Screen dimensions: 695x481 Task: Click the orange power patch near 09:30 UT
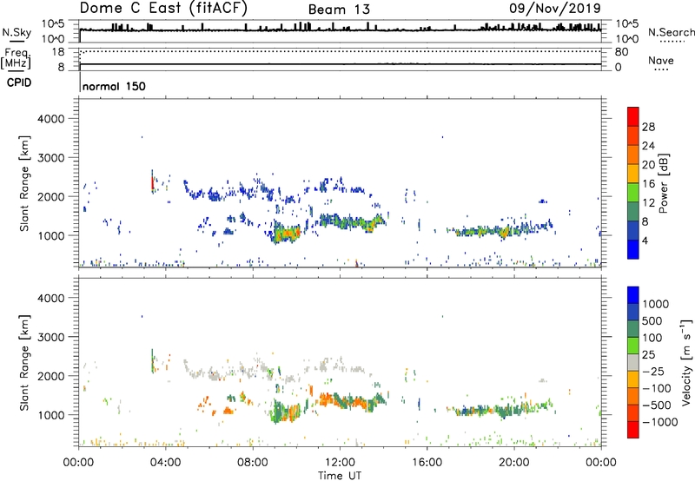(288, 233)
